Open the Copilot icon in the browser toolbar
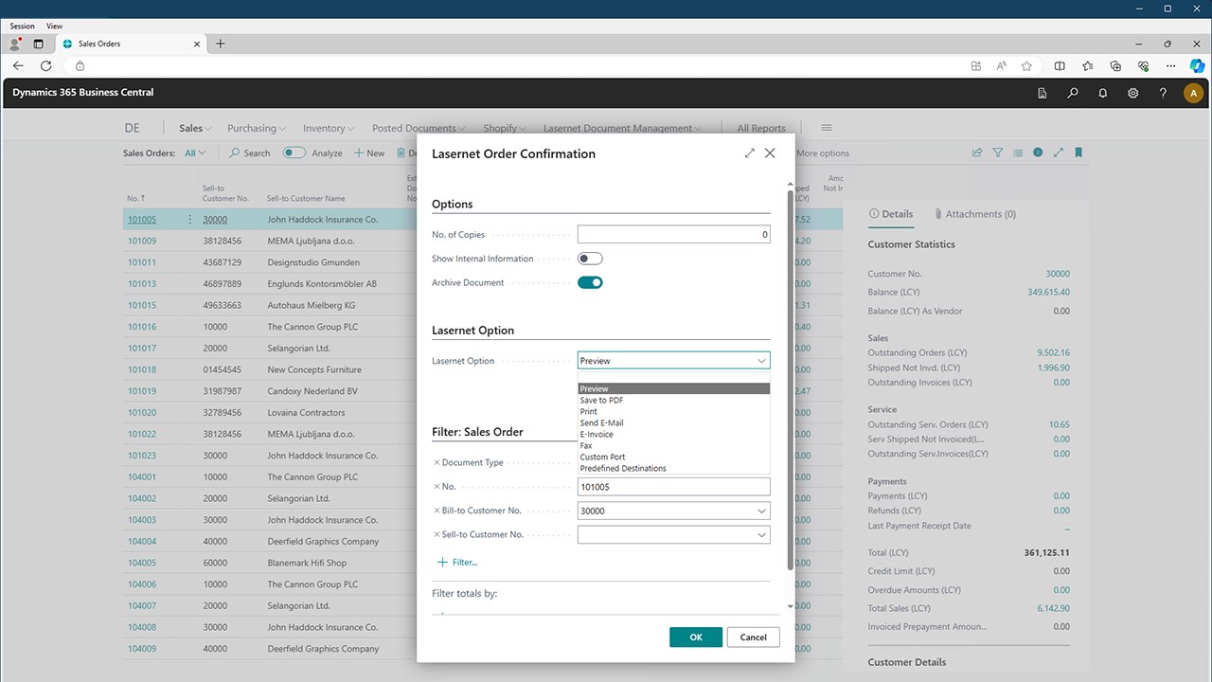The image size is (1212, 682). coord(1197,66)
